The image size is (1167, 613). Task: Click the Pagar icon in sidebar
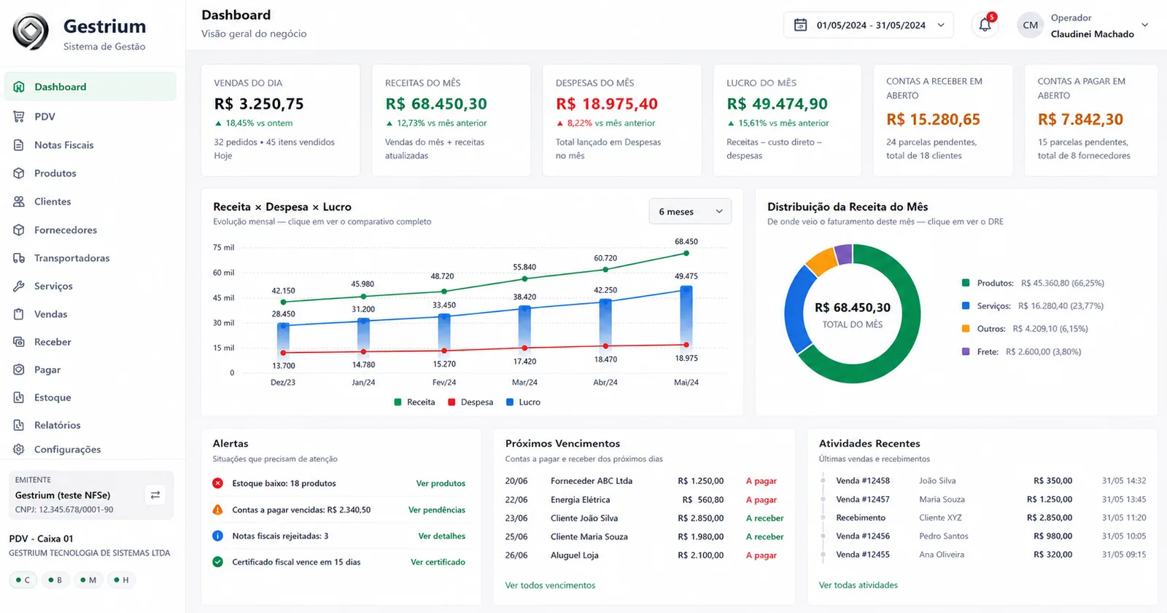click(x=19, y=370)
